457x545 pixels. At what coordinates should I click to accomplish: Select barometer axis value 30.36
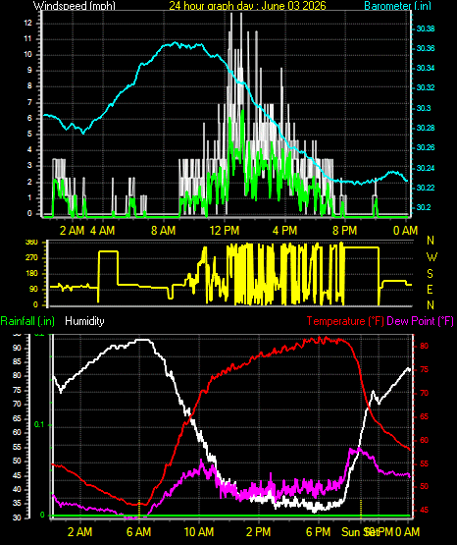point(426,48)
